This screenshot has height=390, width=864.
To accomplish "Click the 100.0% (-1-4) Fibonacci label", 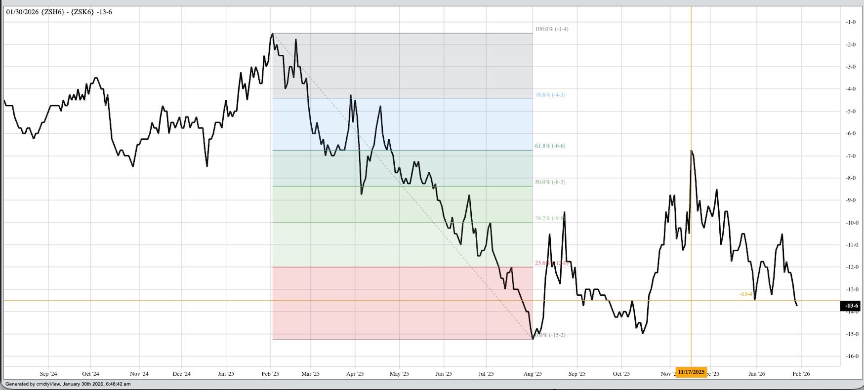I will pyautogui.click(x=551, y=29).
